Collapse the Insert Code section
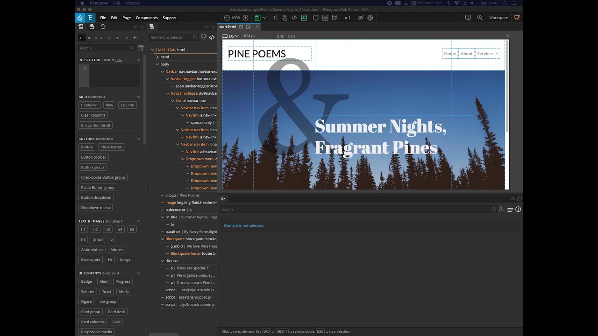Image resolution: width=598 pixels, height=336 pixels. 138,60
